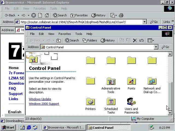Click FAQ link on 7-Zip page

(x=12, y=88)
